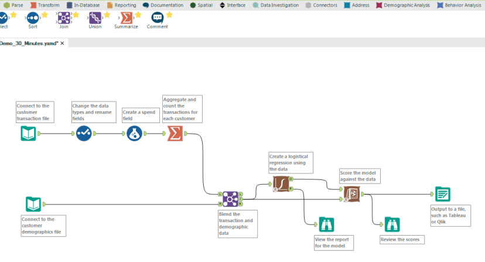Select the Summarize tool on canvas
Viewport: 485px width, 262px height.
(x=175, y=134)
